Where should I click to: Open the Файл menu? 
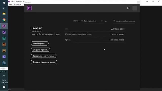11,4
